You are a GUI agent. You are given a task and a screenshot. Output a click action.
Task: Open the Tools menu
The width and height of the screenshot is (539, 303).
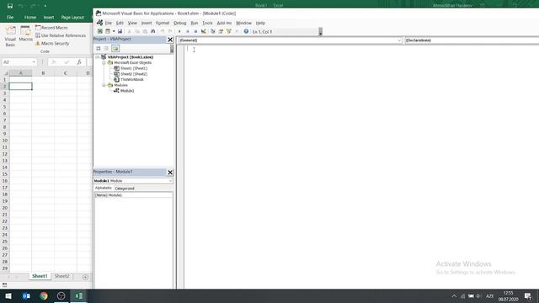pos(207,23)
